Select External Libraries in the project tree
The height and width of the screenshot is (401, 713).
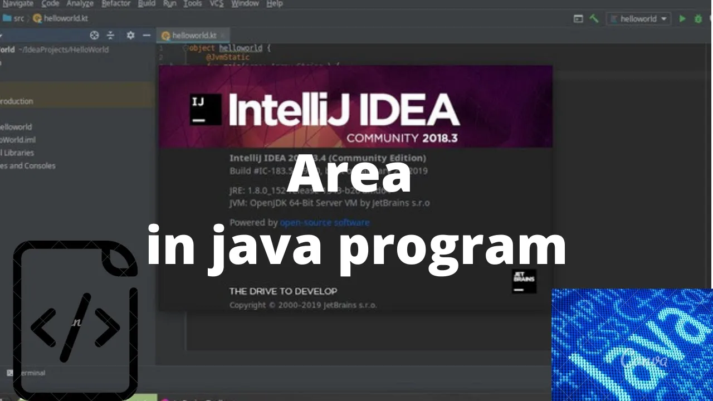point(17,153)
